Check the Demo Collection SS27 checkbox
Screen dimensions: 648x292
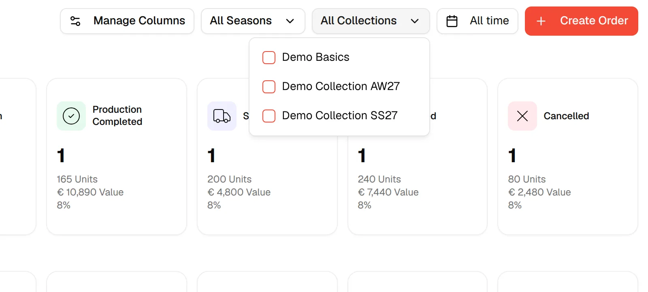click(x=269, y=116)
